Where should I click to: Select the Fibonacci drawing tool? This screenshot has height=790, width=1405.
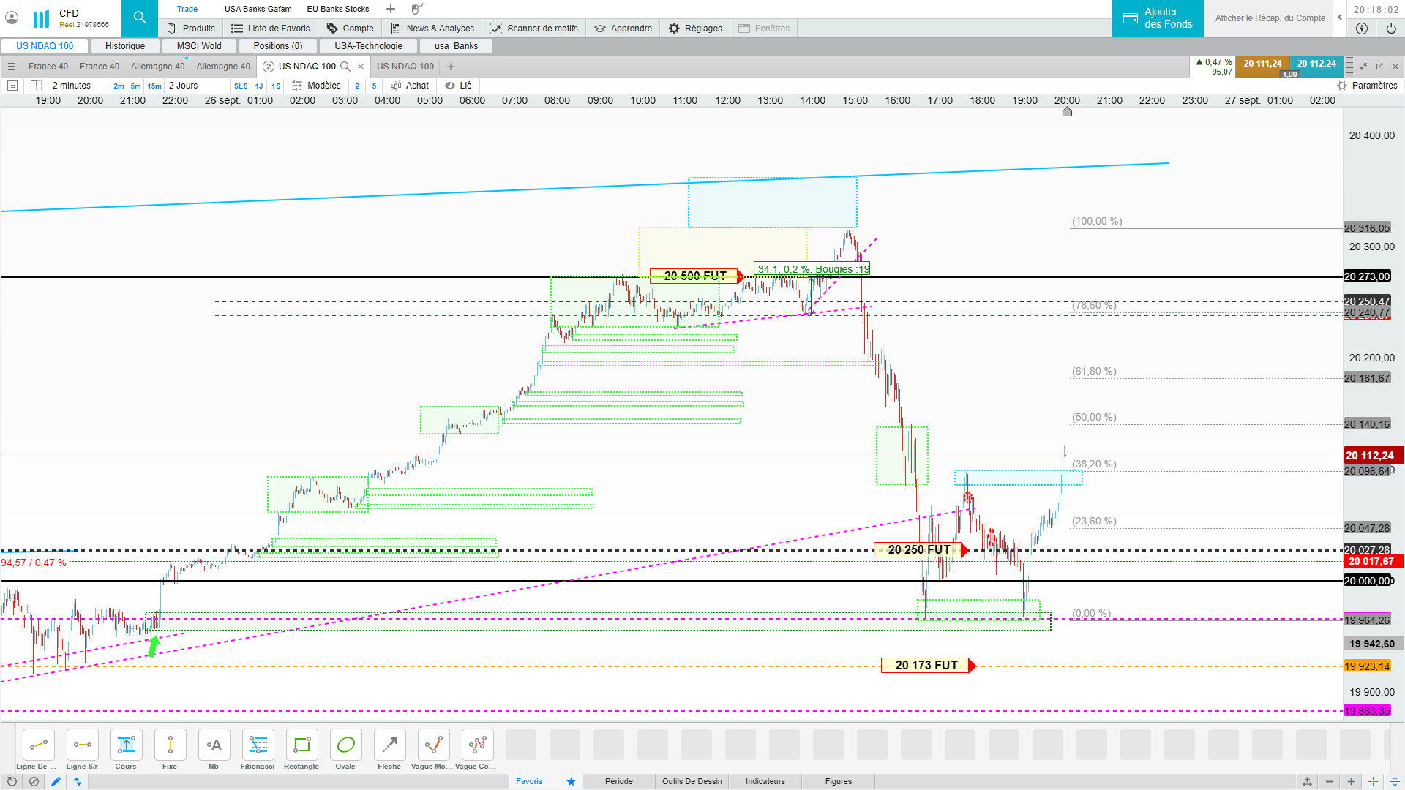click(258, 745)
